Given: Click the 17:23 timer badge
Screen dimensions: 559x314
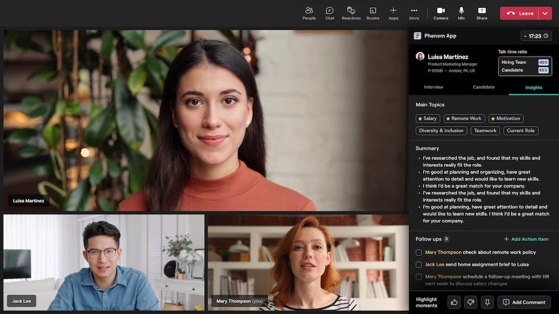Looking at the screenshot, I should [x=536, y=36].
